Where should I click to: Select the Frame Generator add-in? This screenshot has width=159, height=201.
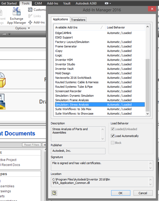pos(100,46)
